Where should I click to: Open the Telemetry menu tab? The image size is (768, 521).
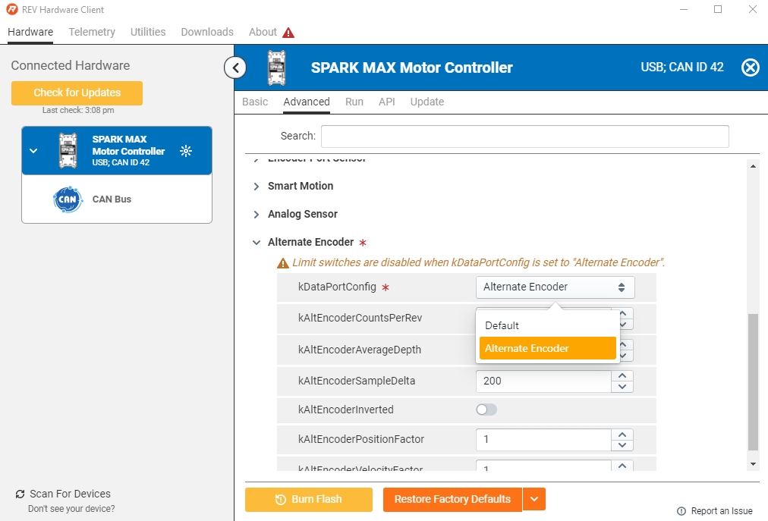[92, 32]
